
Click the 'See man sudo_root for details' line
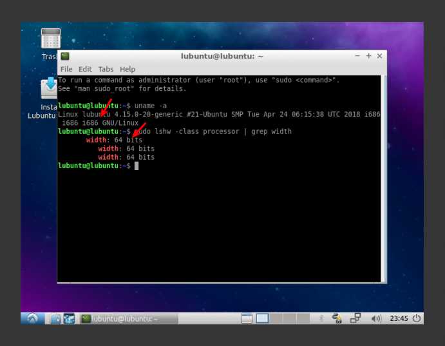click(122, 88)
